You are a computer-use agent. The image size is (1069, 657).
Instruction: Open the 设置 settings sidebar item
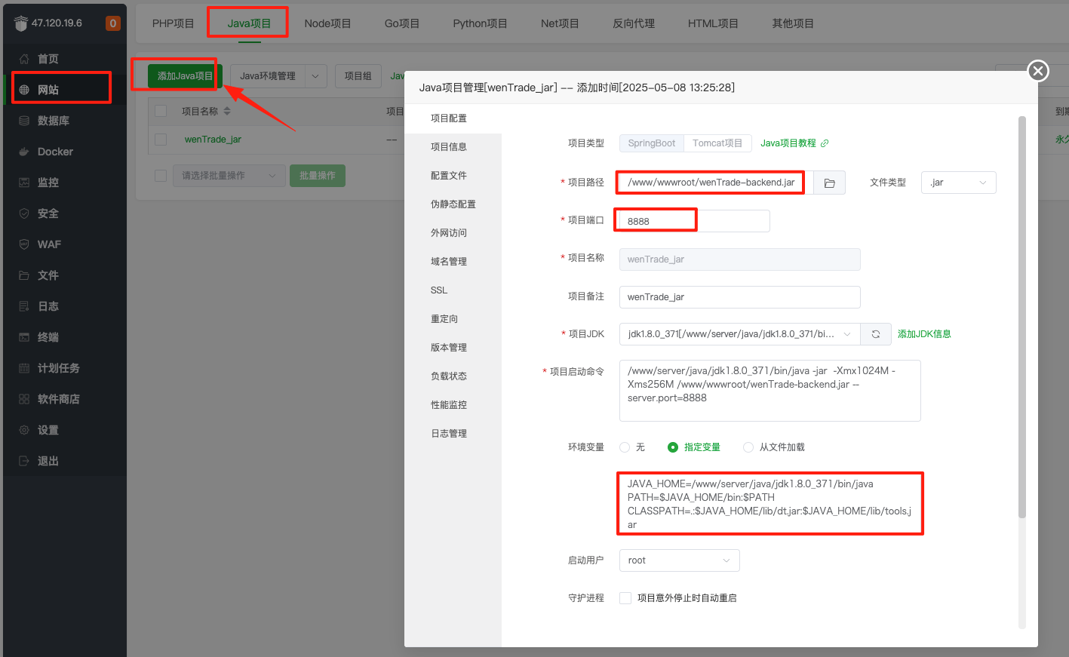[x=65, y=430]
